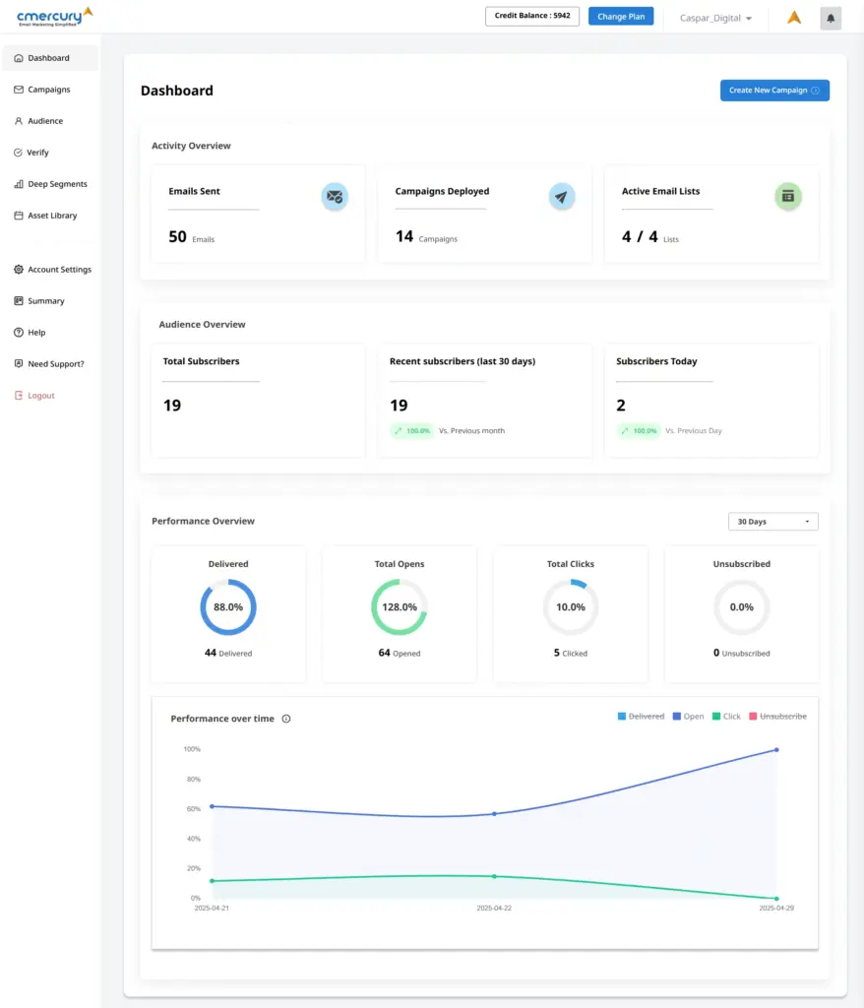The width and height of the screenshot is (864, 1008).
Task: Click the orange arrow logo icon in header
Action: [x=794, y=18]
